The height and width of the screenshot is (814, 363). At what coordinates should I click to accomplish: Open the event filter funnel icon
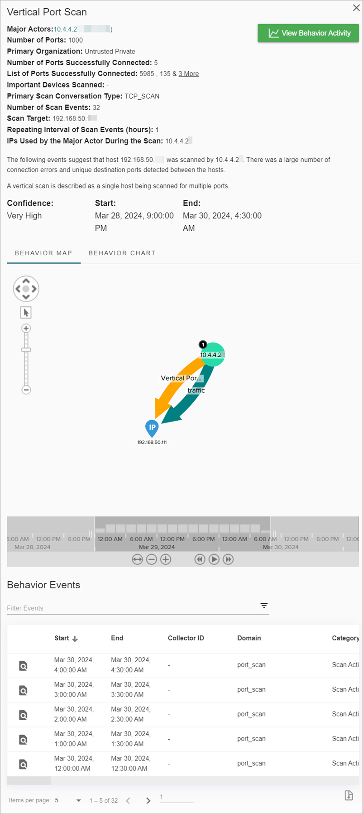pyautogui.click(x=264, y=606)
